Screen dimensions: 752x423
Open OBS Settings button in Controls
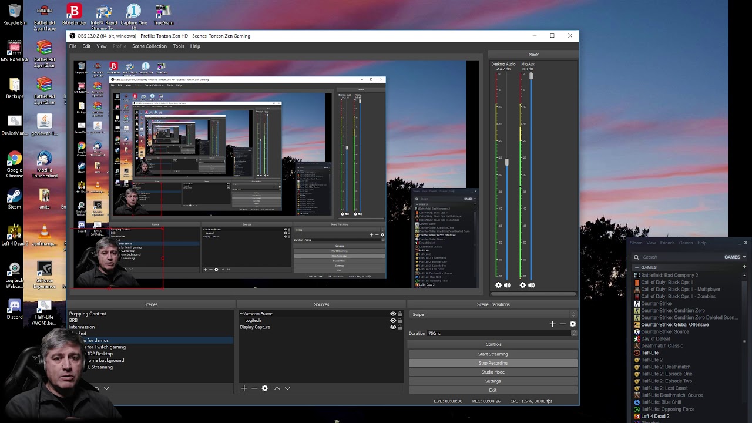click(x=493, y=381)
